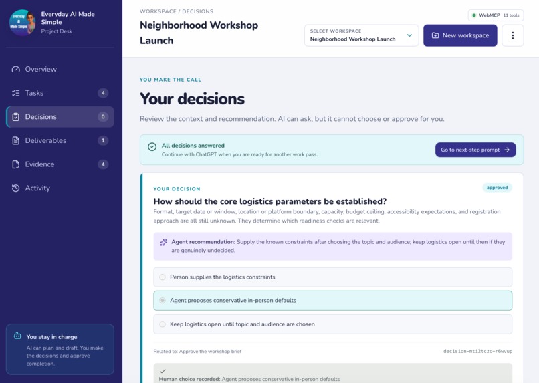Open the Deliverables section
This screenshot has height=383, width=539.
(60, 140)
